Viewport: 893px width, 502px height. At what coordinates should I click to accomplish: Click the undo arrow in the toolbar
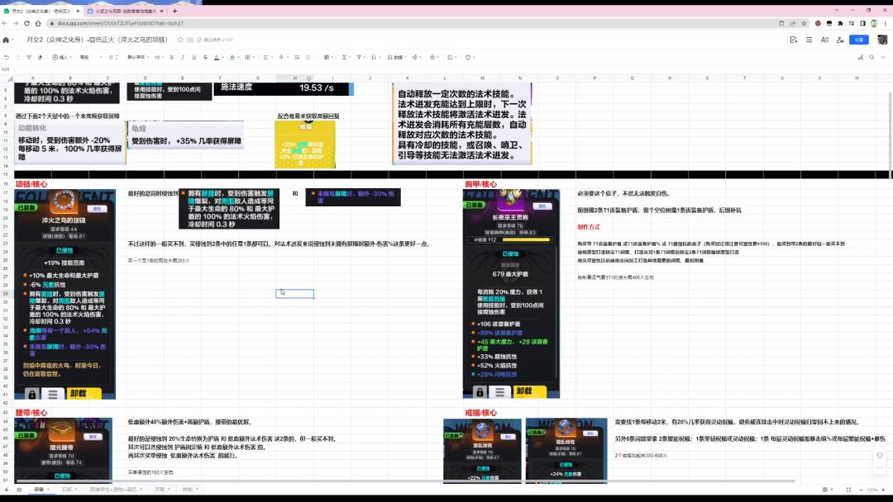click(x=7, y=57)
